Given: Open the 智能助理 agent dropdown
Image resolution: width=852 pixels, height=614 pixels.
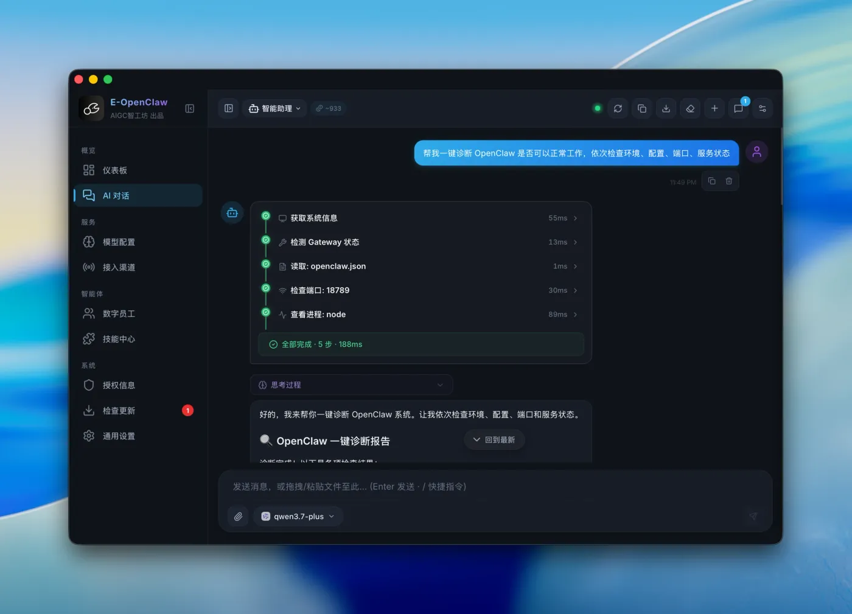Looking at the screenshot, I should (274, 108).
